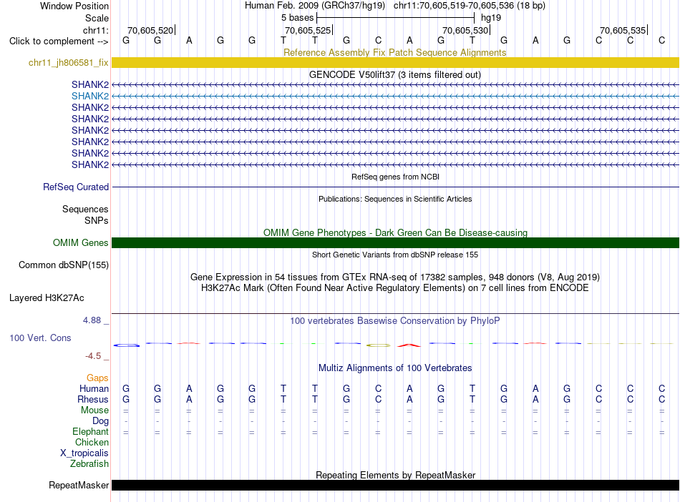Viewport: 680px width, 502px height.
Task: Click the dark green OMIM Genes bar
Action: (x=395, y=242)
